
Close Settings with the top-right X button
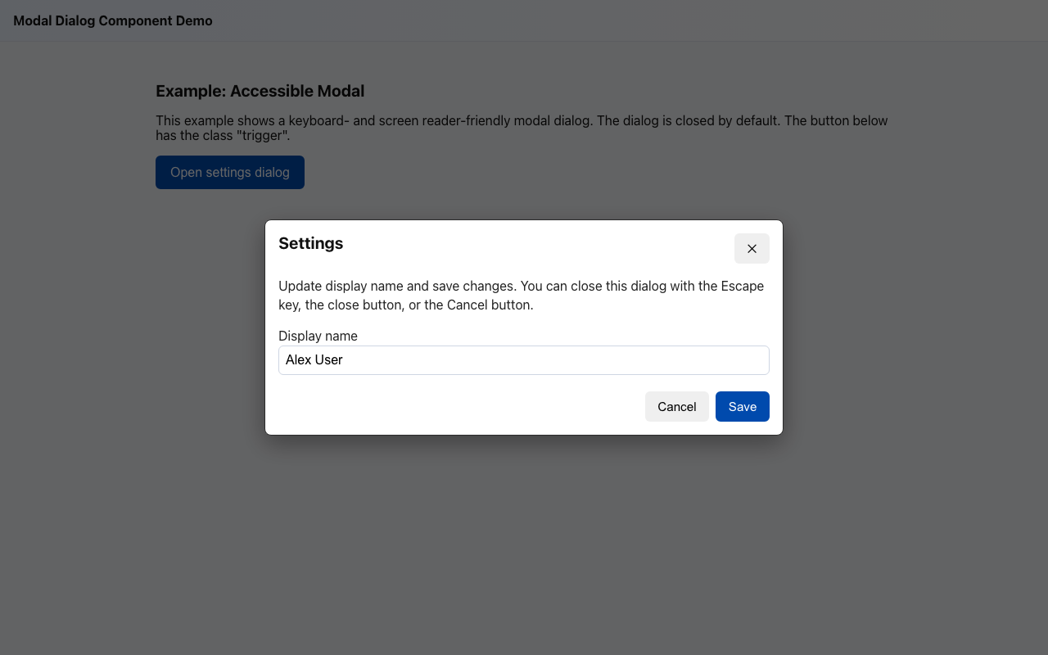pyautogui.click(x=752, y=248)
